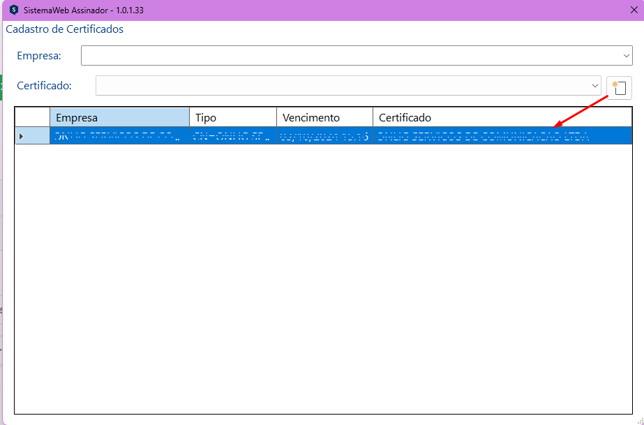Viewport: 644px width, 425px height.
Task: Select the Certificado cell in the highlighted row
Action: click(502, 136)
